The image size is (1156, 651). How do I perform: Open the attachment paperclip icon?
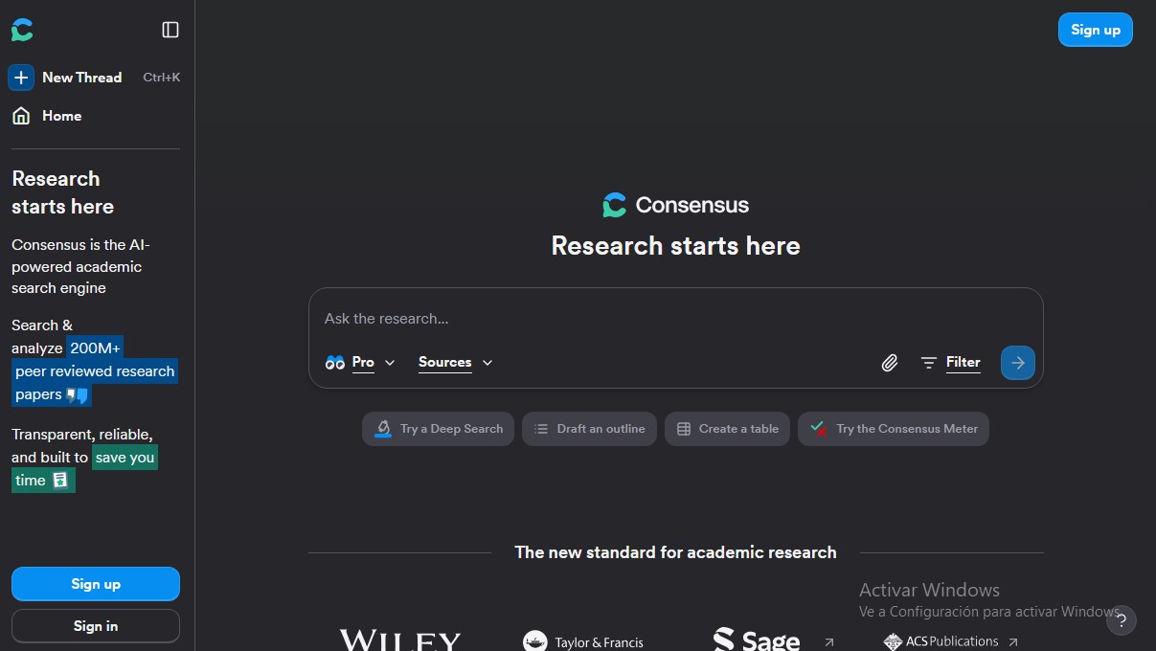[889, 363]
